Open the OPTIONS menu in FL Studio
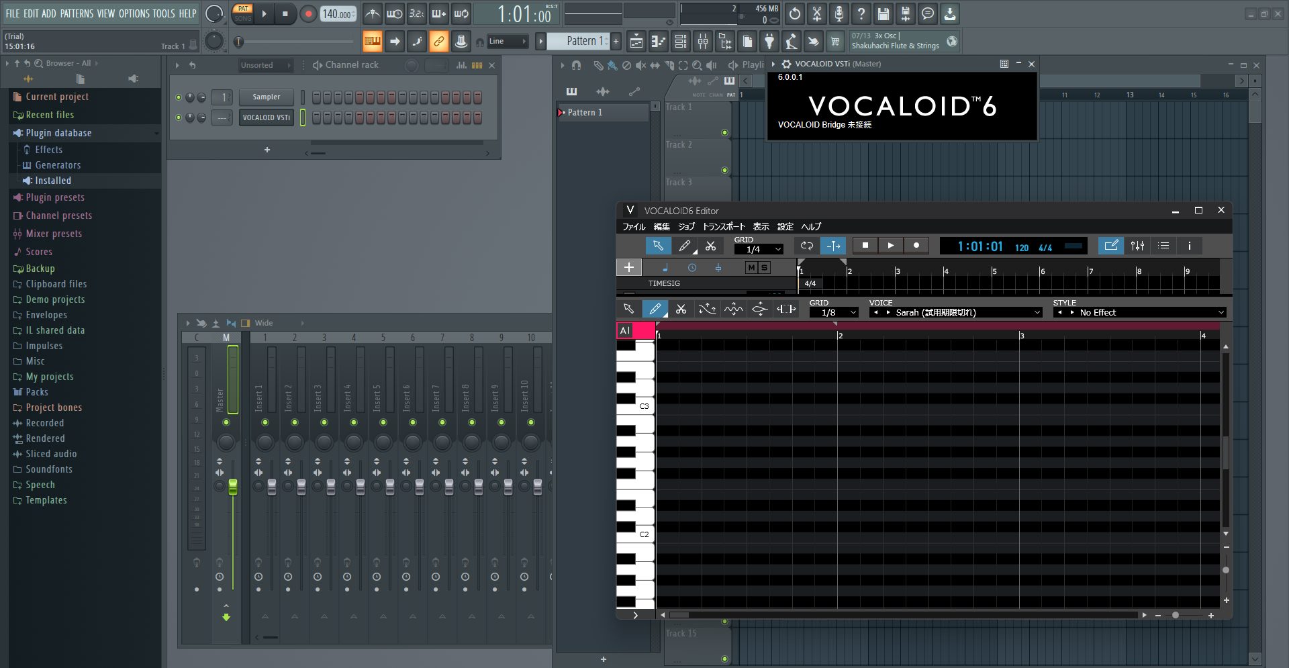This screenshot has width=1289, height=668. click(134, 13)
